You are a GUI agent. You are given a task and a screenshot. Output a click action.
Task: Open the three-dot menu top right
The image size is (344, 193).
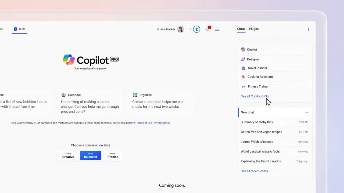pyautogui.click(x=309, y=29)
